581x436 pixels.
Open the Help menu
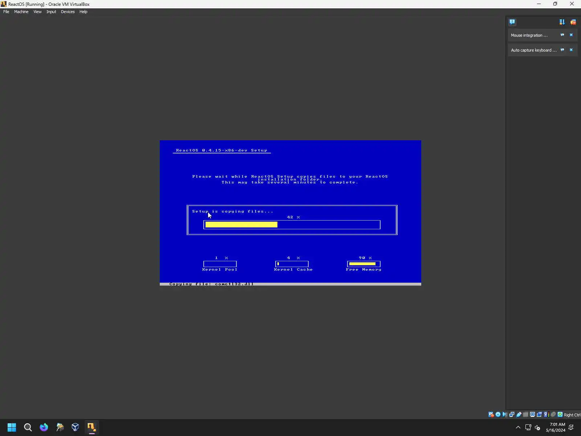click(83, 12)
